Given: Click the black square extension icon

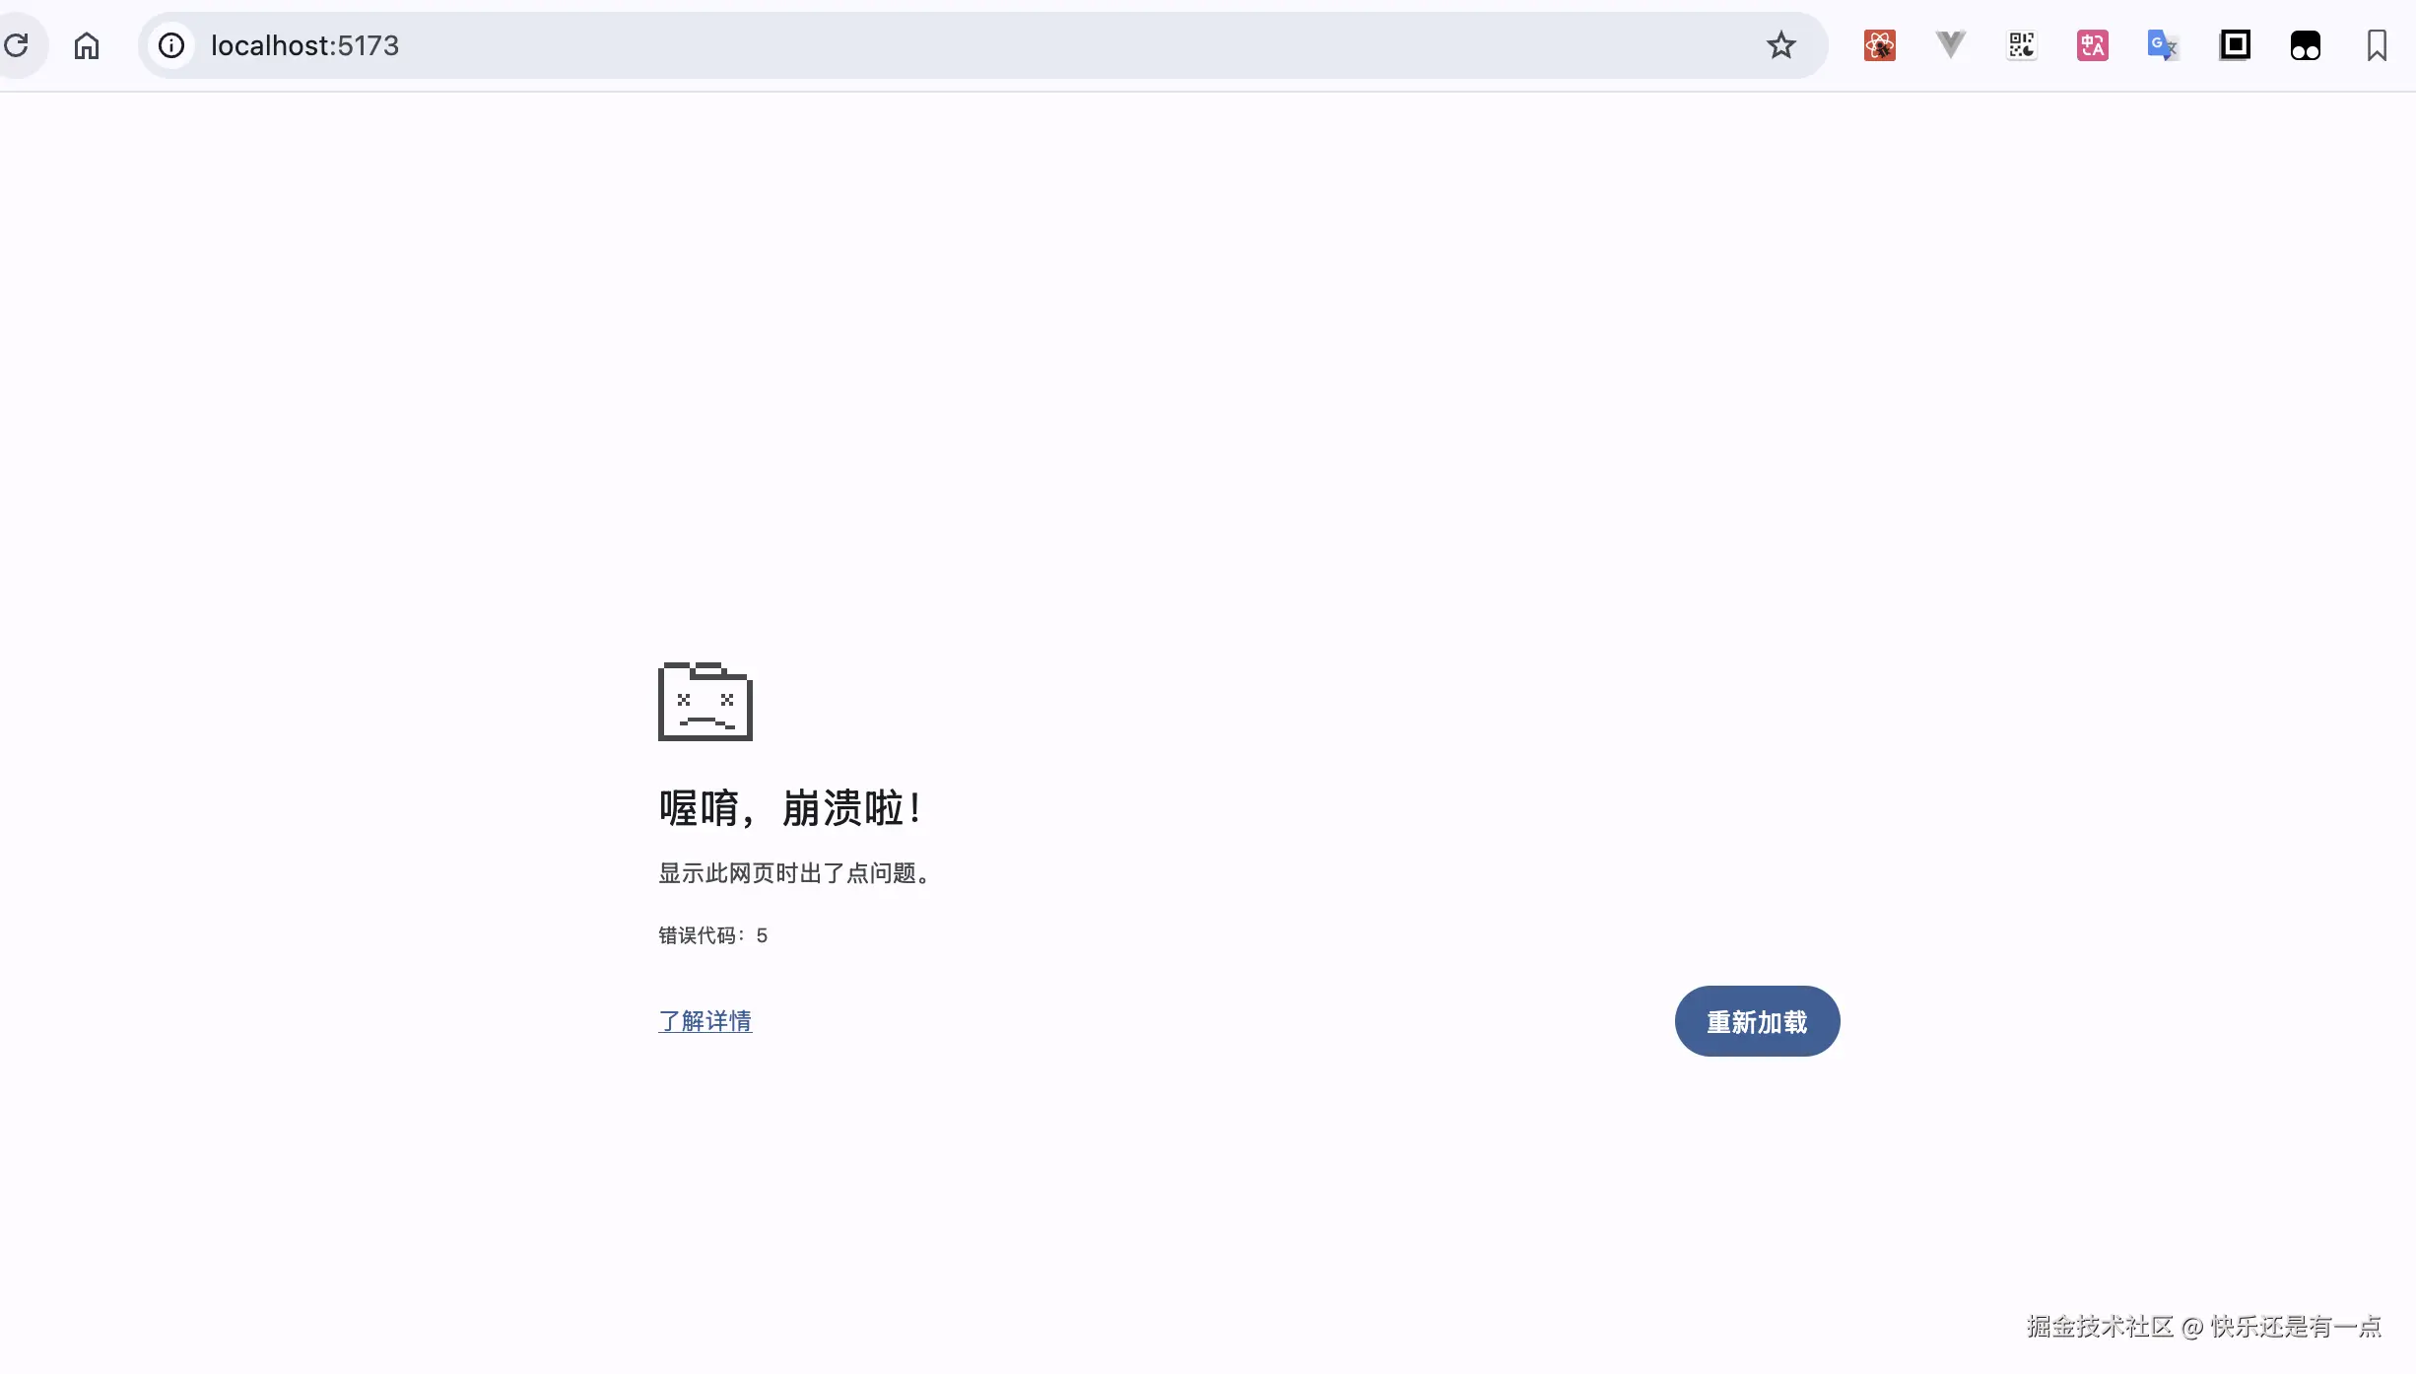Looking at the screenshot, I should point(2236,45).
